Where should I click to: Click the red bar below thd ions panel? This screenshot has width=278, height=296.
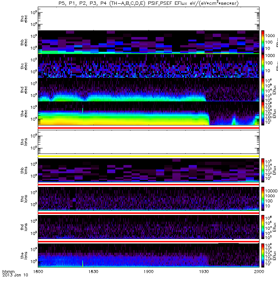(149, 242)
